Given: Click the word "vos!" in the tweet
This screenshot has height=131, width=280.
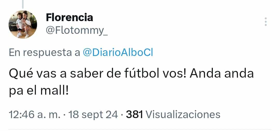Looking at the screenshot, I should pos(178,75).
